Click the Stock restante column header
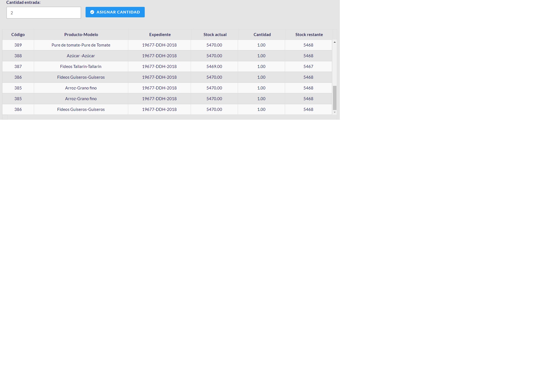The height and width of the screenshot is (372, 558). [x=309, y=35]
